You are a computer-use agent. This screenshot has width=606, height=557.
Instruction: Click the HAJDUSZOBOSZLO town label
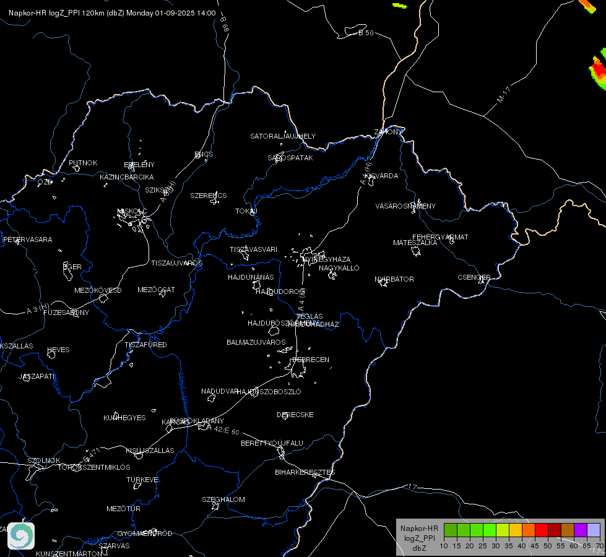click(269, 392)
